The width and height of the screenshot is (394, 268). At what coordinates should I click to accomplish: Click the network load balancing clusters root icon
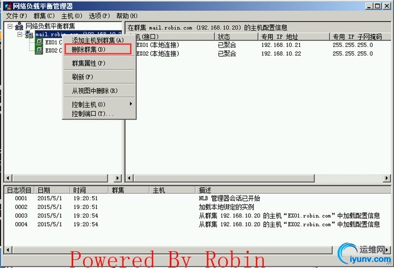19,26
